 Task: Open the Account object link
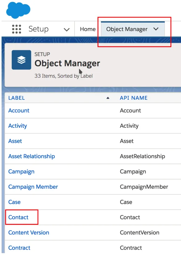[x=19, y=111]
